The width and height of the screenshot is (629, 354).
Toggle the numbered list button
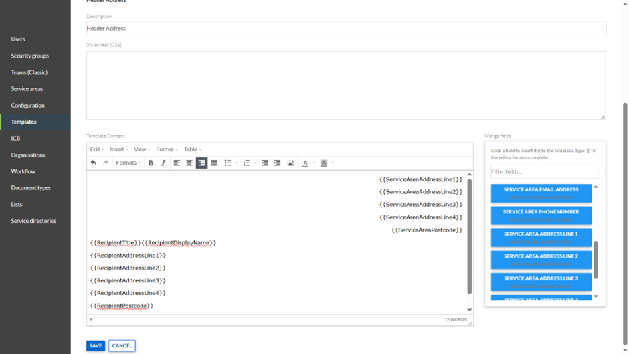246,163
